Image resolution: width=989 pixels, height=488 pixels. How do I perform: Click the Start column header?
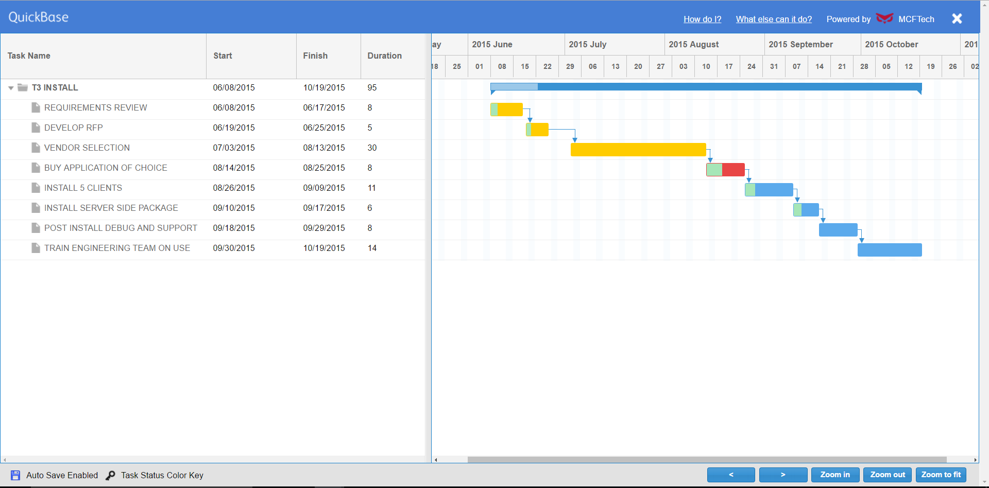[x=251, y=56]
